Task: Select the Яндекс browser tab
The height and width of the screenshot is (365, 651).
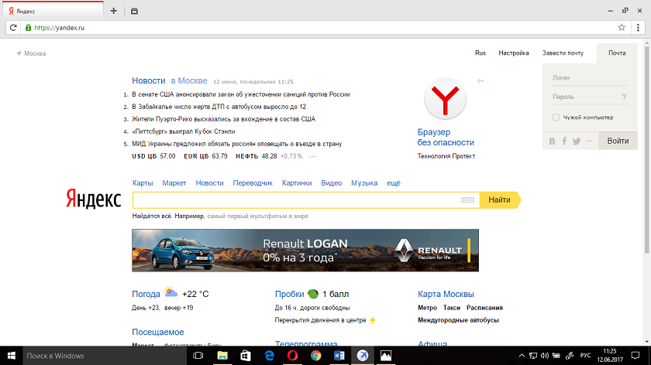Action: 52,11
